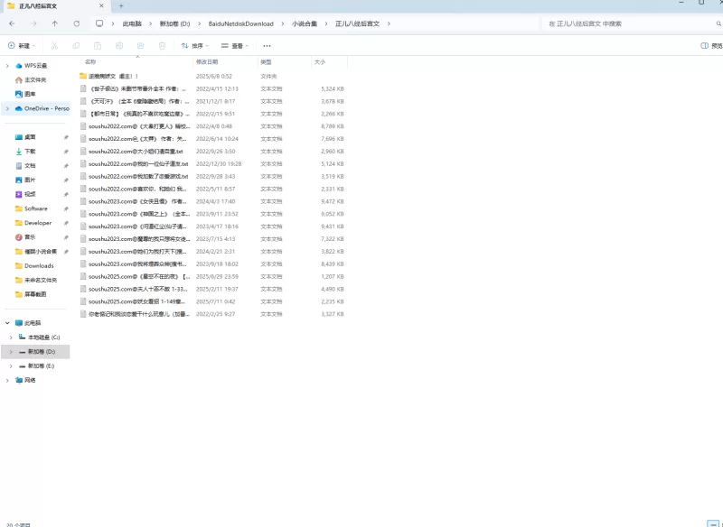Click the search magnifier icon
Image resolution: width=723 pixels, height=527 pixels.
point(718,23)
